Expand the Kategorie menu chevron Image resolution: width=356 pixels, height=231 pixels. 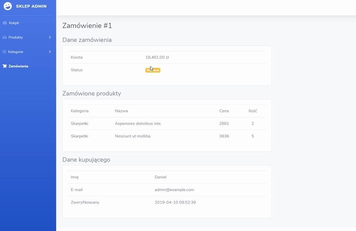50,52
